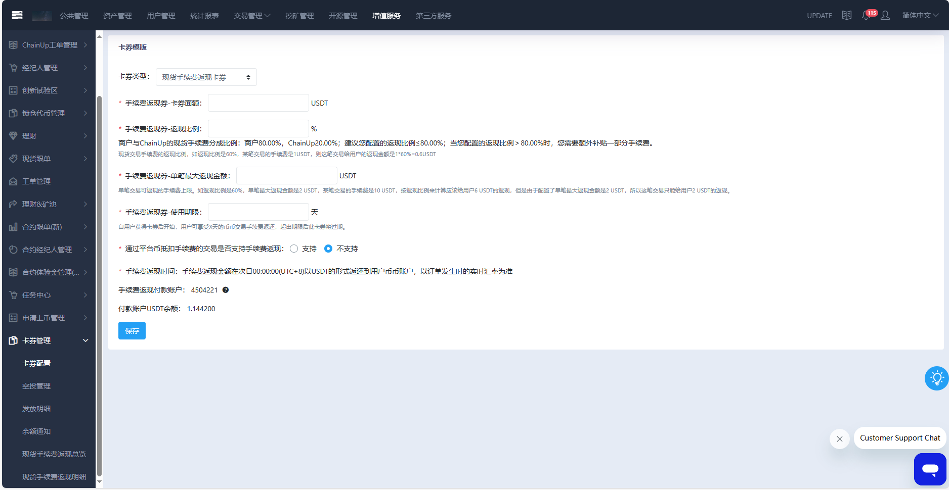Open the 资产管理 top menu
Screen dimensions: 949x490
click(x=117, y=16)
